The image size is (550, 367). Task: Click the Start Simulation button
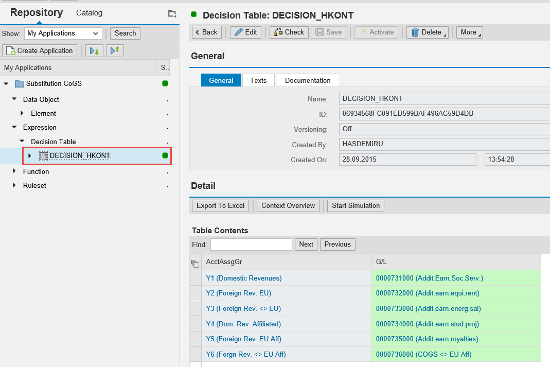tap(356, 206)
